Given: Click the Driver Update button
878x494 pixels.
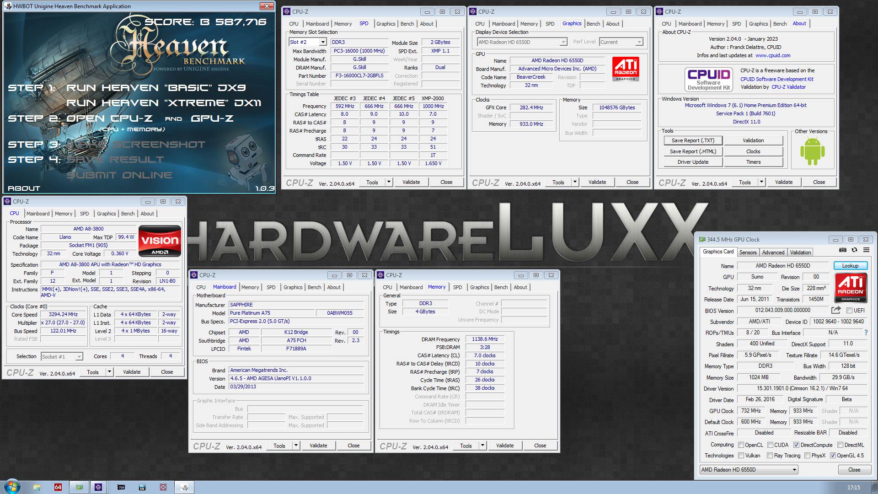Looking at the screenshot, I should 693,162.
